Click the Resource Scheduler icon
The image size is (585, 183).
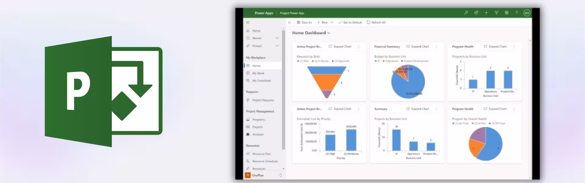[248, 161]
